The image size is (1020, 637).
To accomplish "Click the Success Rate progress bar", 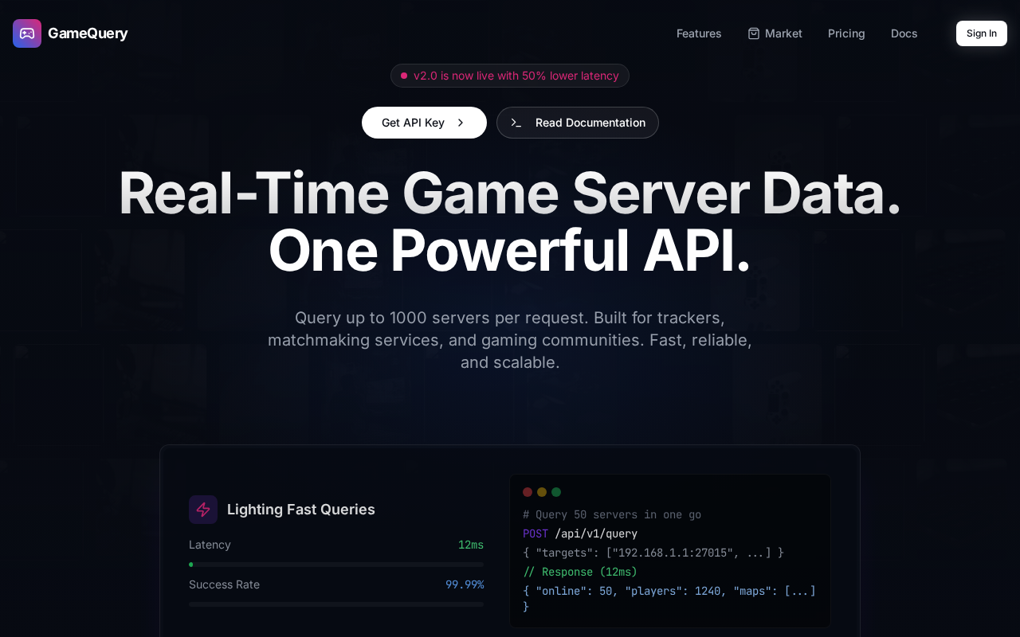I will tap(336, 604).
